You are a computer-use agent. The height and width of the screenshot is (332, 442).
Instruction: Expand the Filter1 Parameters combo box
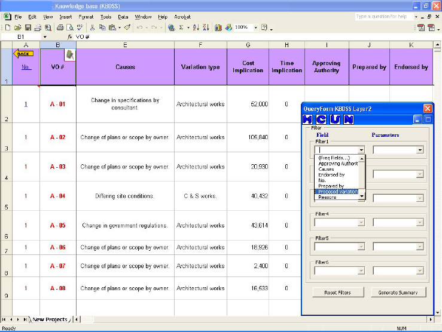(x=420, y=150)
